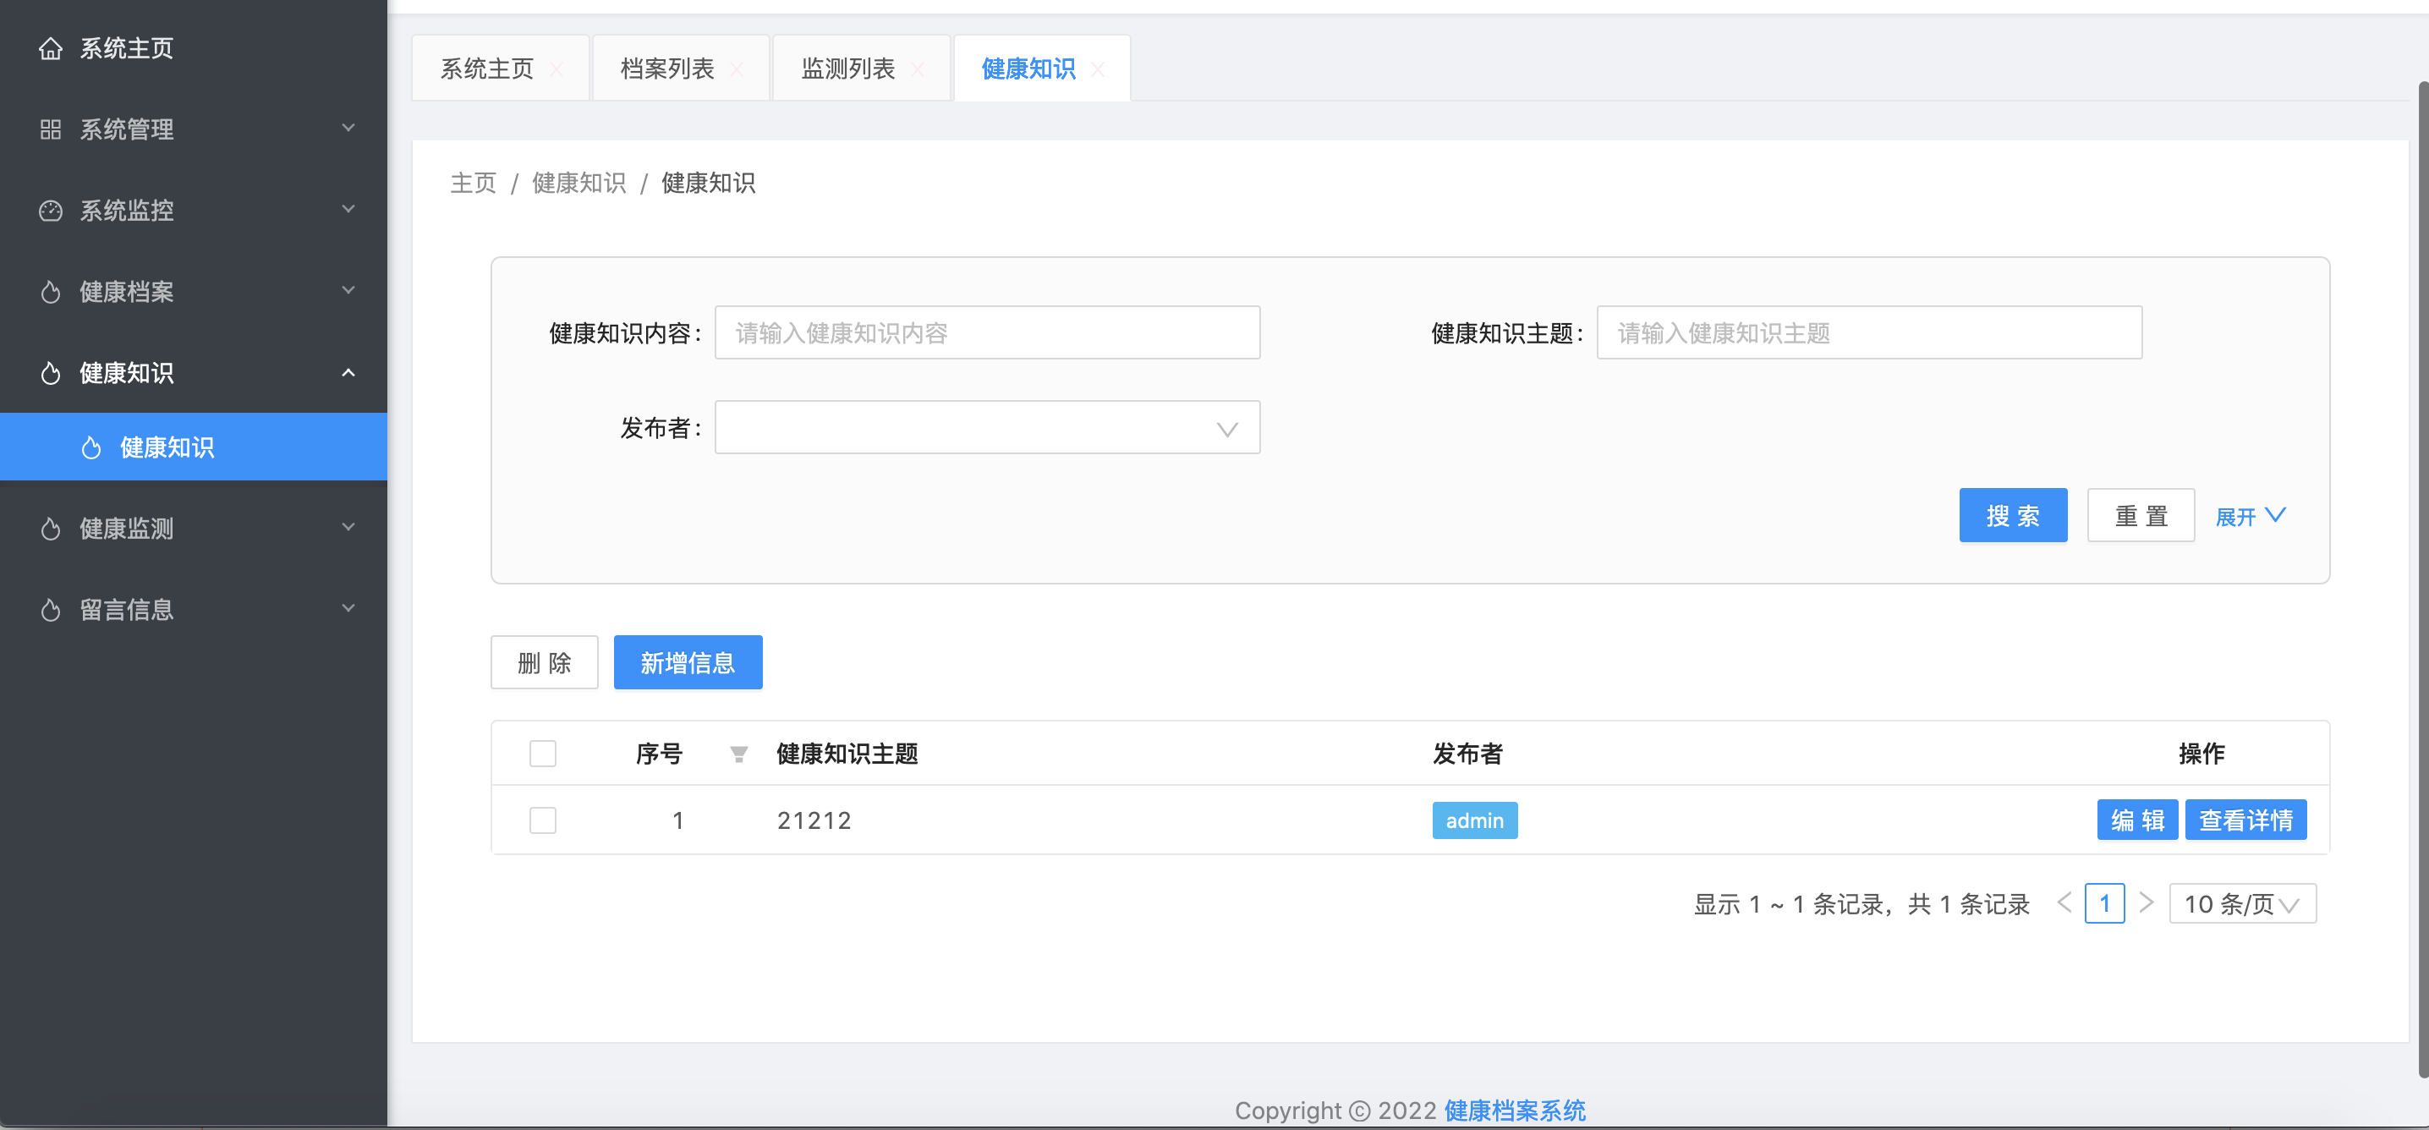The image size is (2429, 1130).
Task: Toggle the select-all checkbox in table header
Action: coord(542,754)
